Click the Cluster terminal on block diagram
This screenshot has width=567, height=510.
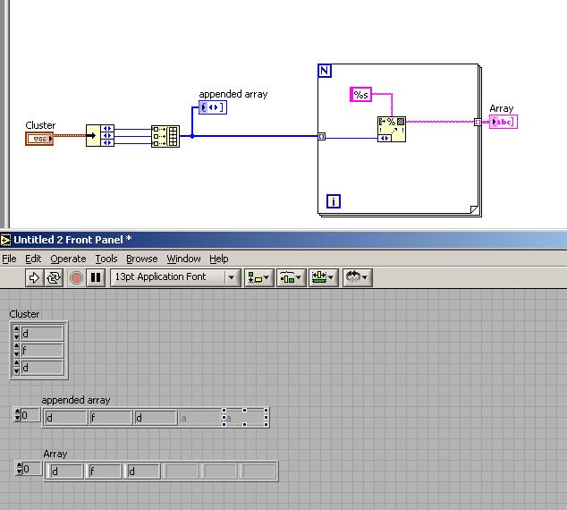tap(39, 138)
